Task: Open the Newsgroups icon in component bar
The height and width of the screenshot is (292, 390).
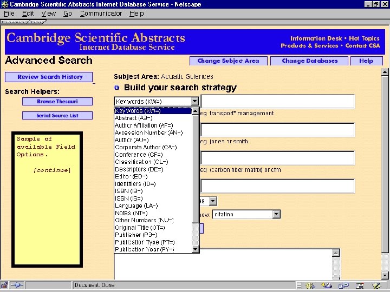Action: (343, 286)
